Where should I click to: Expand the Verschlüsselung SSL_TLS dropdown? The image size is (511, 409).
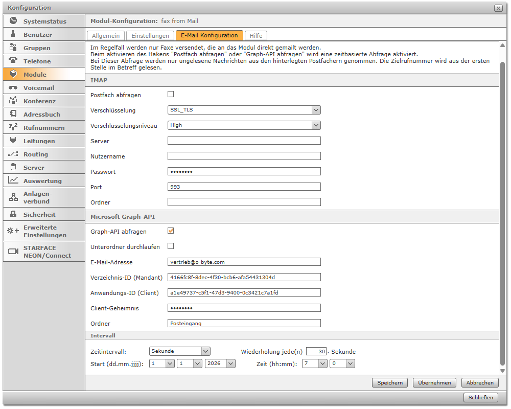coord(316,110)
